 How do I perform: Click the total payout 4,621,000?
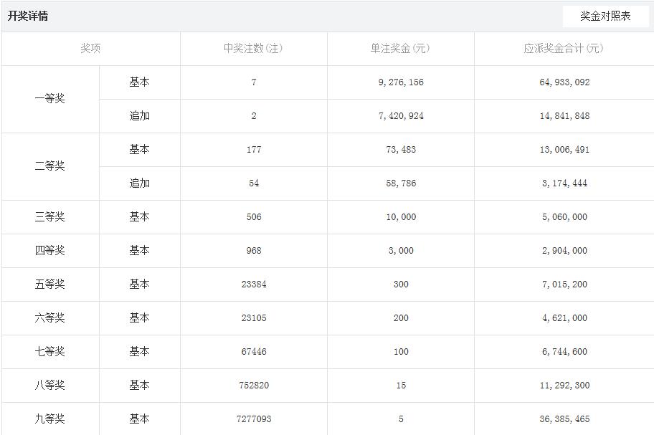click(564, 318)
